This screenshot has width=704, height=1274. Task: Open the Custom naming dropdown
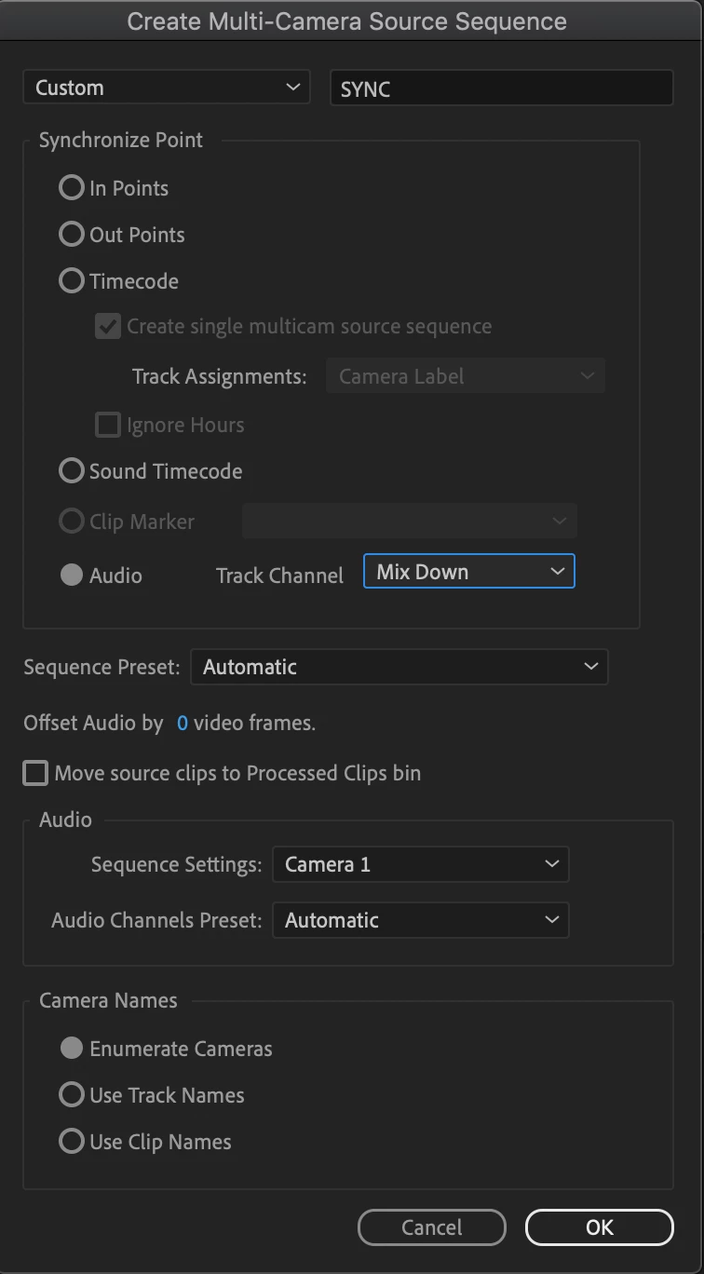click(167, 88)
